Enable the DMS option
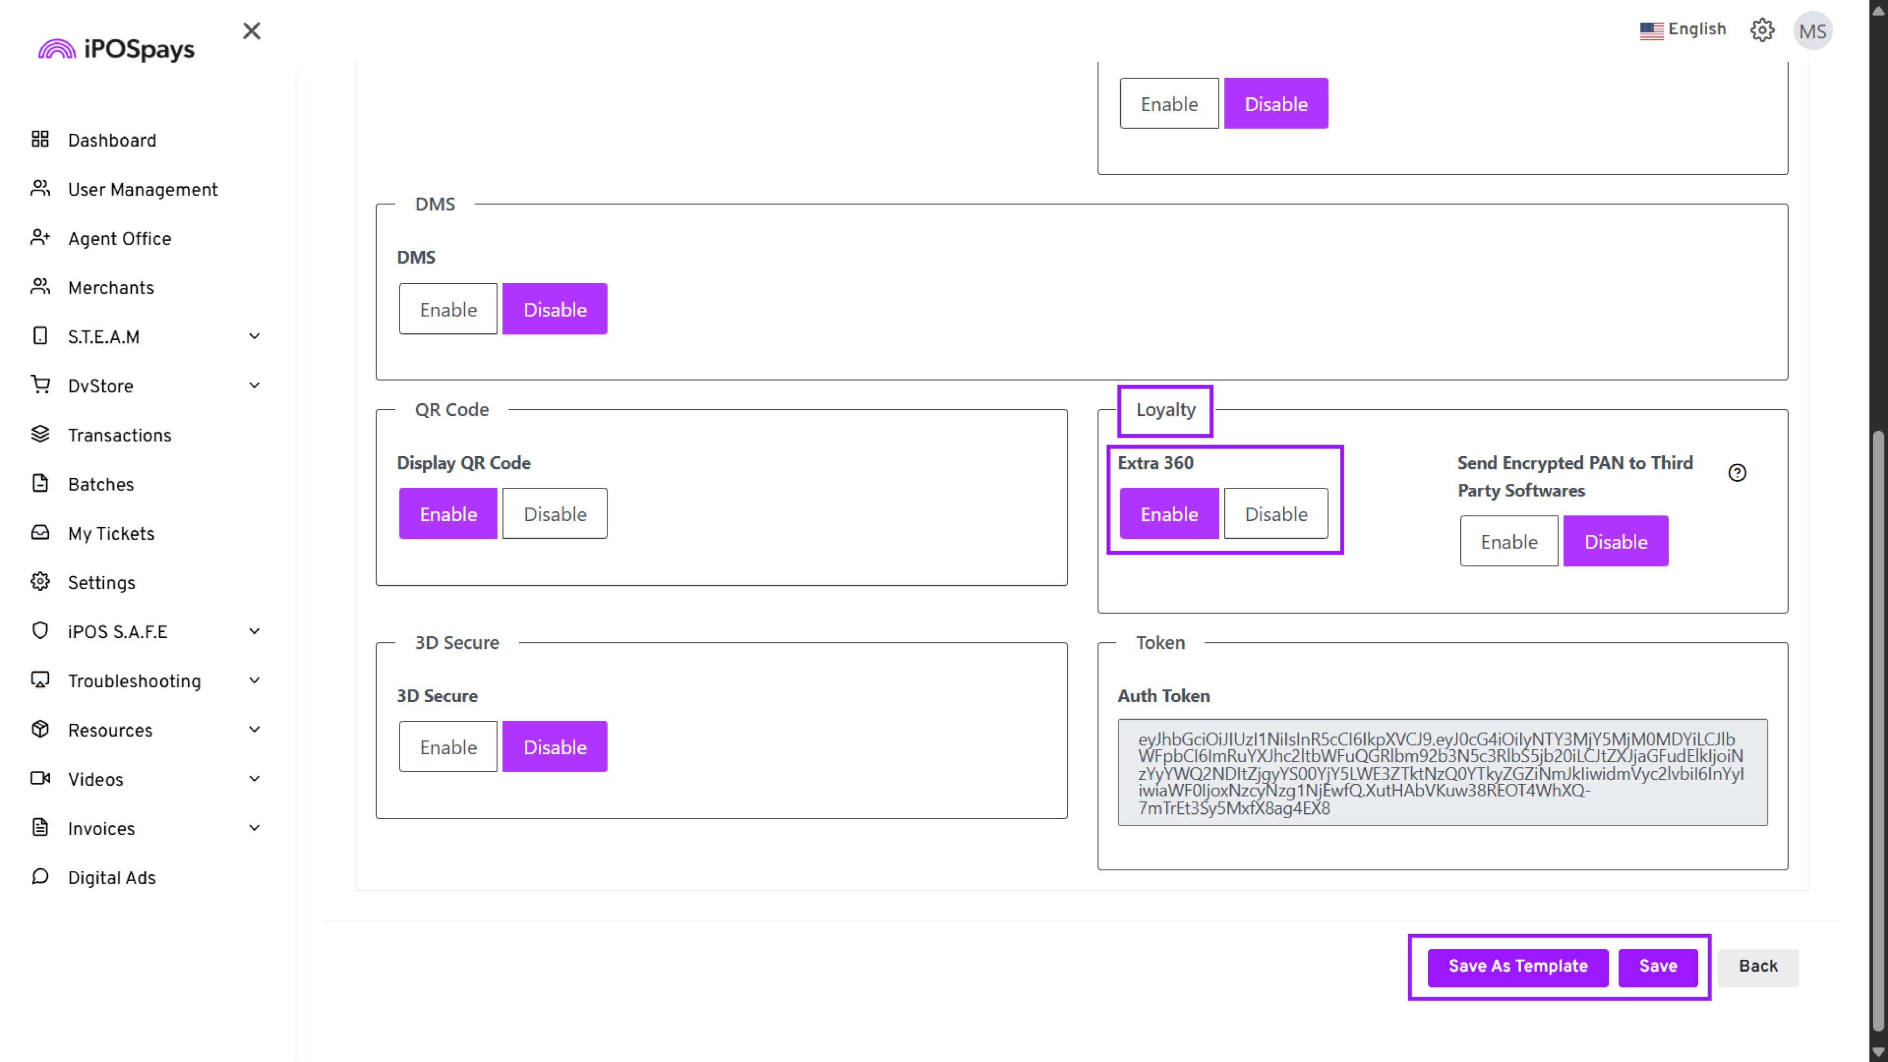 (x=448, y=309)
